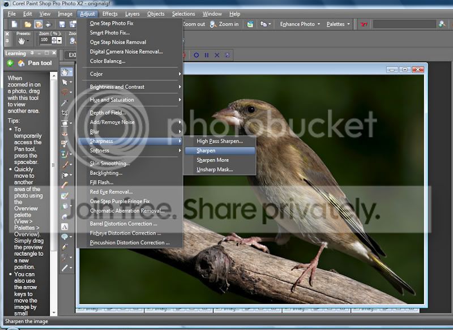Click the Zoom percent input field
This screenshot has height=330, width=453.
click(45, 41)
